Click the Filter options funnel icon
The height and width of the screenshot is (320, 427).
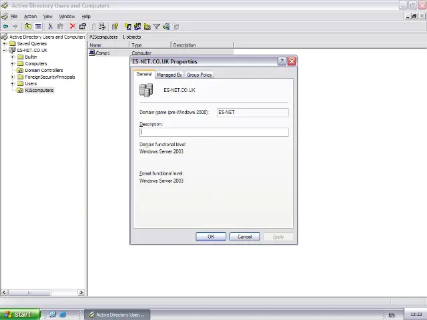click(x=157, y=27)
